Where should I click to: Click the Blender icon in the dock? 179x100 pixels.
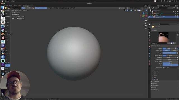pos(3,34)
